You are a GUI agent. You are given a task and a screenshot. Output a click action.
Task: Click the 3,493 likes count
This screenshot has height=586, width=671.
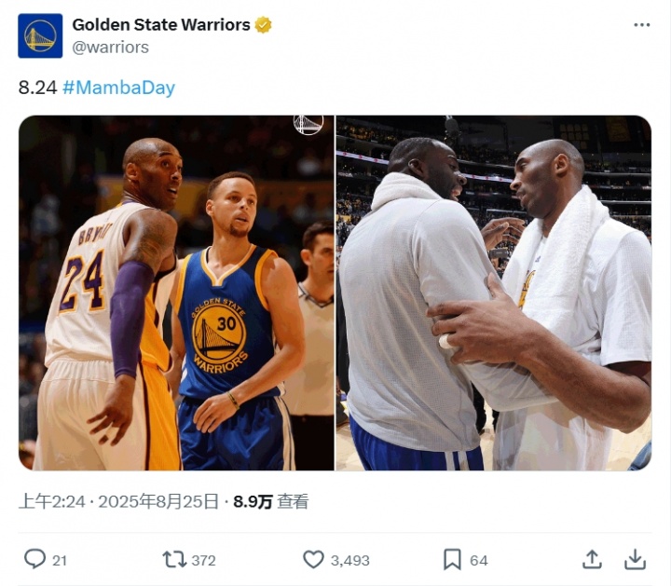point(349,560)
